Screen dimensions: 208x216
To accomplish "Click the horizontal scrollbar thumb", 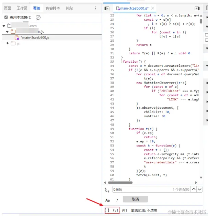I will tap(120, 183).
